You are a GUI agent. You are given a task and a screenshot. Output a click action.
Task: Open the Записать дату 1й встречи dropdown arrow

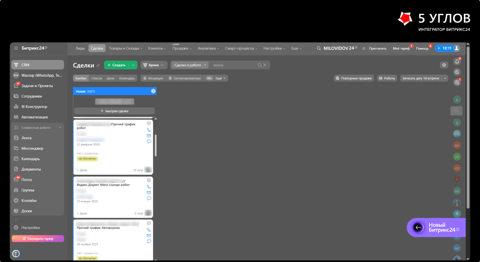pyautogui.click(x=445, y=78)
